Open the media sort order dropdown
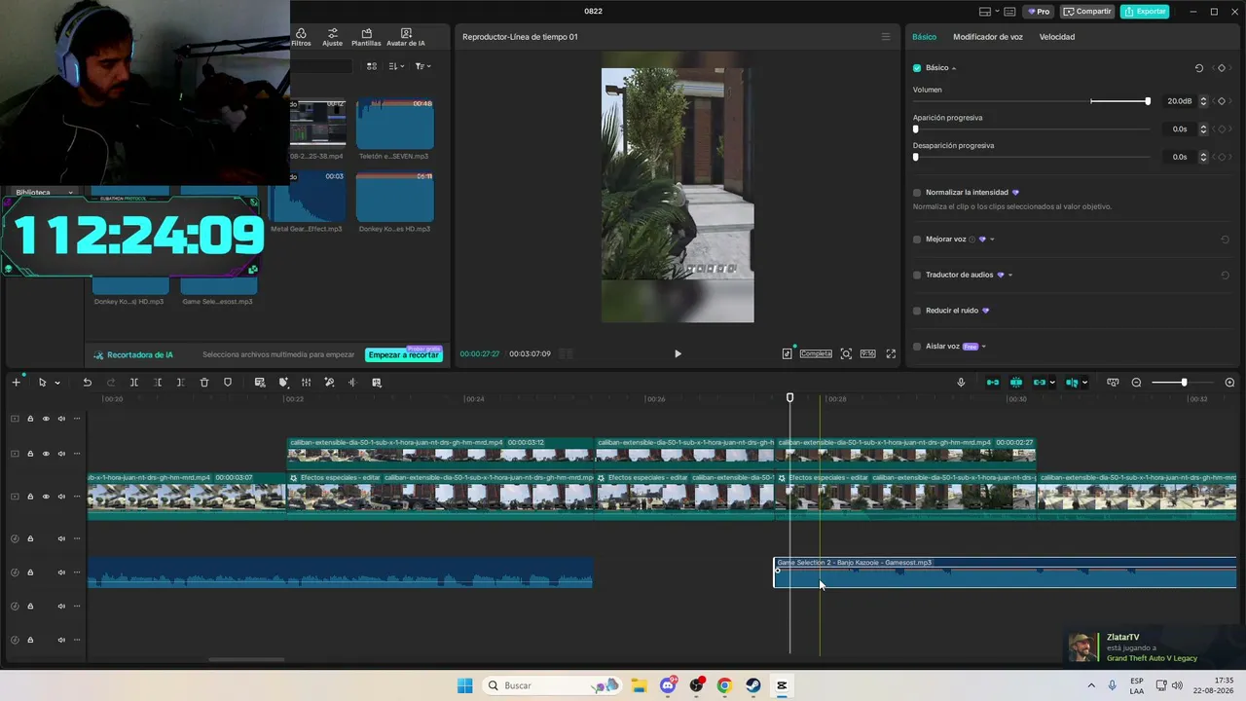The width and height of the screenshot is (1246, 701). click(396, 66)
